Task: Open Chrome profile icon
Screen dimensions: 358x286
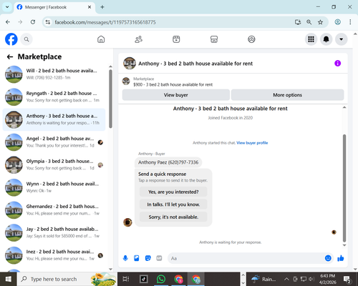Action: (337, 22)
